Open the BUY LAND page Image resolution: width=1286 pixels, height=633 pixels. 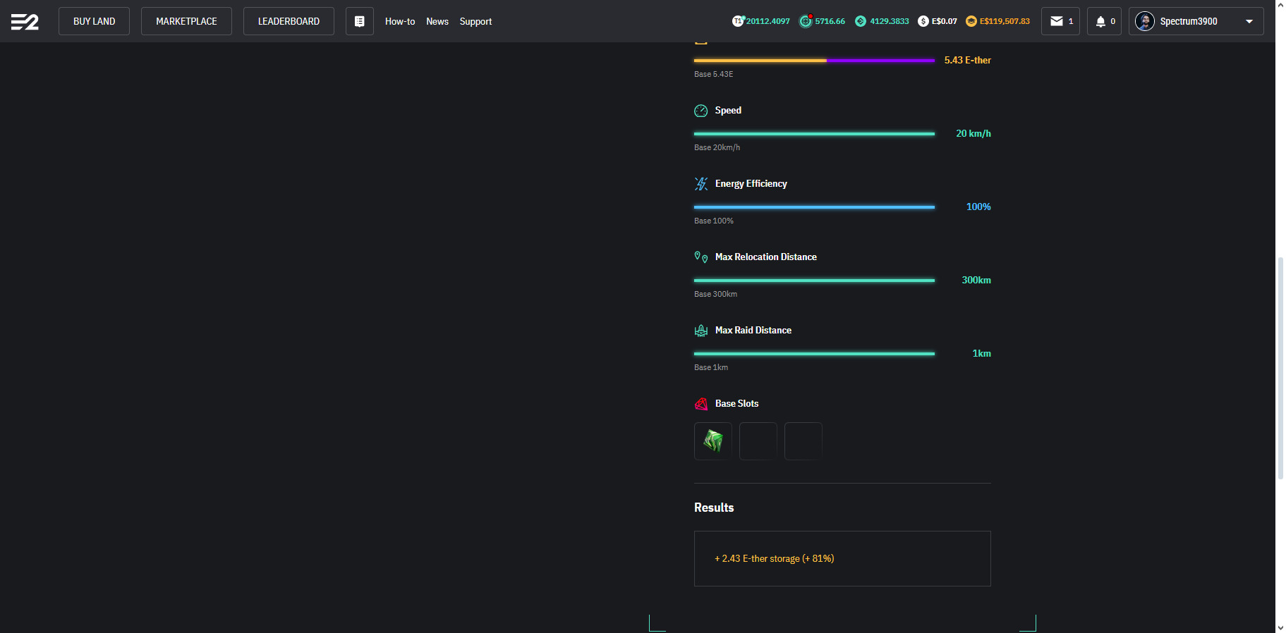point(94,21)
